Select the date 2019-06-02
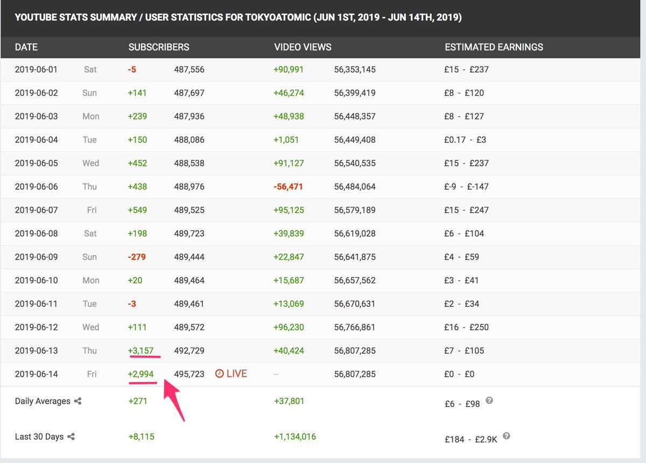The image size is (646, 463). 36,93
